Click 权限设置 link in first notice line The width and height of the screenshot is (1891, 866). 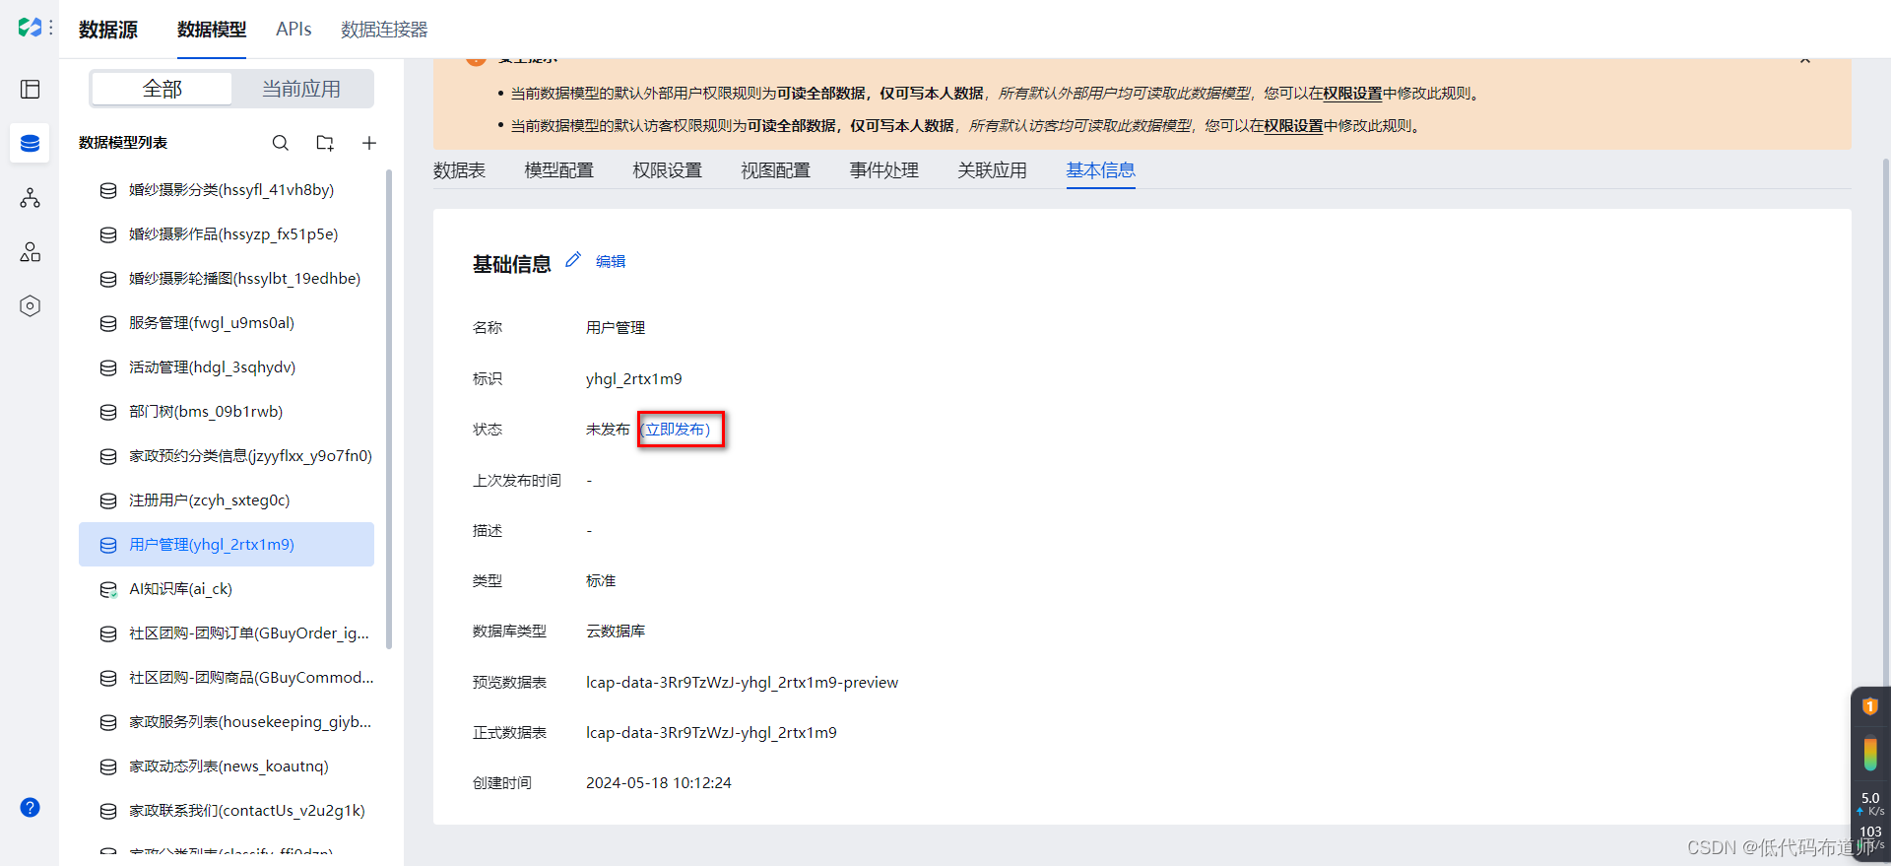pyautogui.click(x=1352, y=94)
